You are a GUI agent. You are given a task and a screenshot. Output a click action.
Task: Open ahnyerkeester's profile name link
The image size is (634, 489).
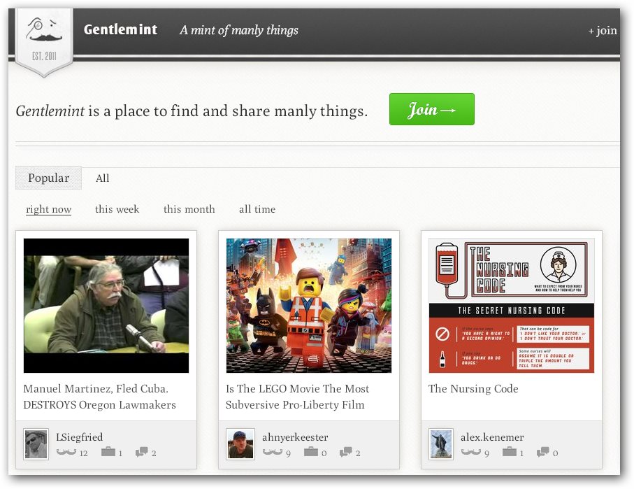pyautogui.click(x=295, y=437)
